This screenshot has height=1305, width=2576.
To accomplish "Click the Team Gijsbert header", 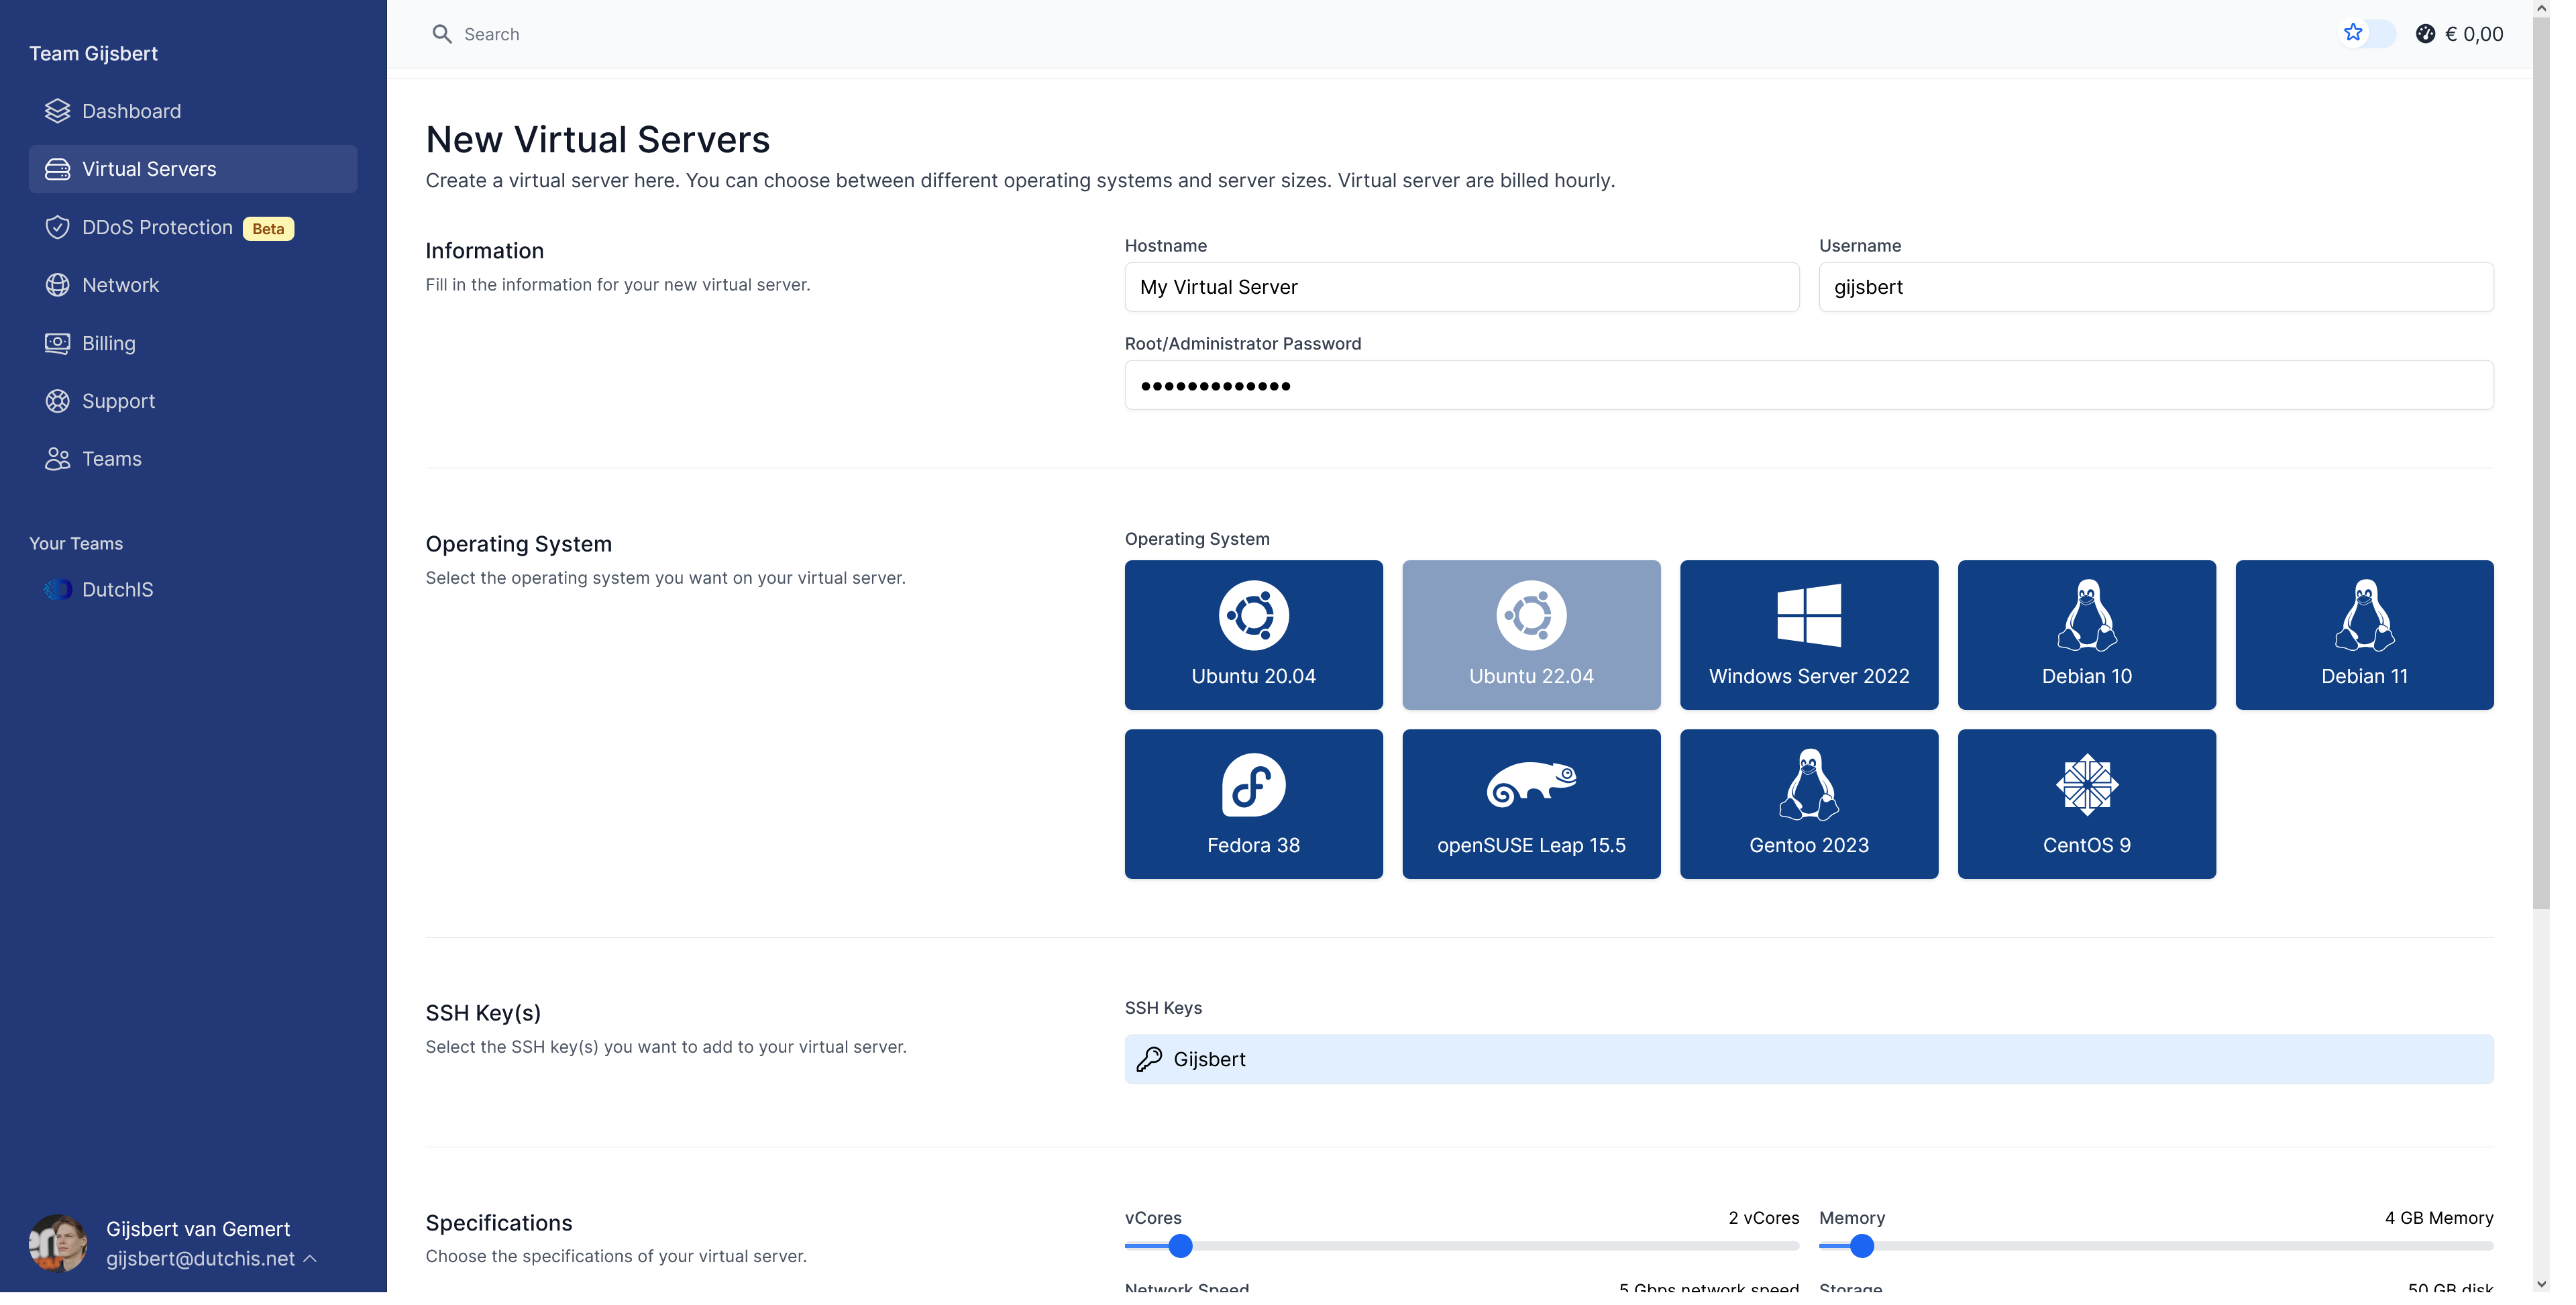I will [x=94, y=54].
